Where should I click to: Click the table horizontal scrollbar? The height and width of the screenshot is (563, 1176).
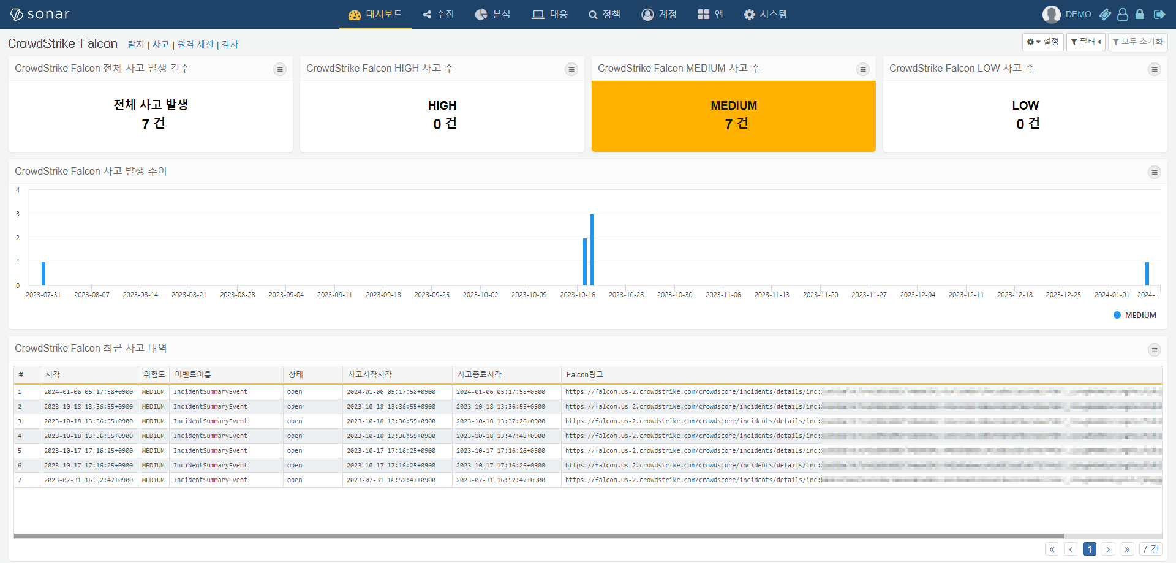(x=538, y=536)
